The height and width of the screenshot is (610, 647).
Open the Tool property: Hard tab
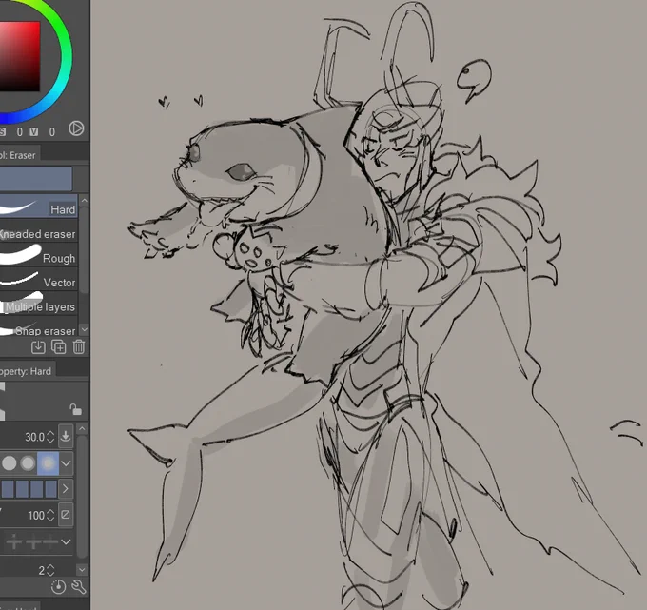click(x=28, y=370)
